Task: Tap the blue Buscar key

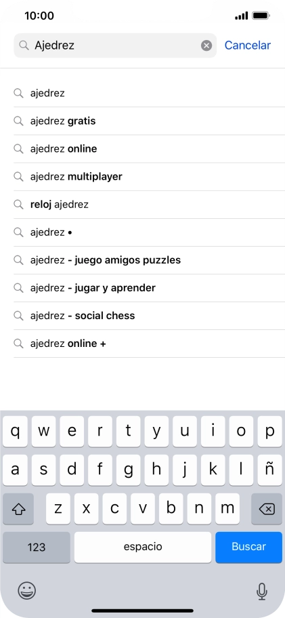Action: click(x=249, y=547)
